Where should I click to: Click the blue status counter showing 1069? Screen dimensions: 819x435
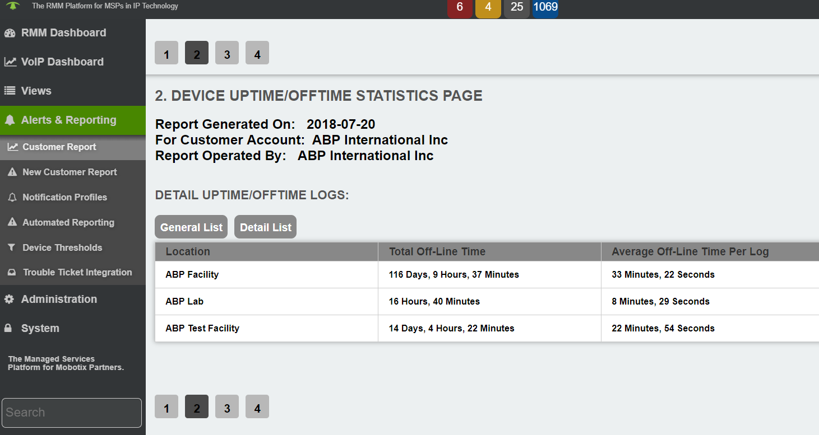point(545,8)
